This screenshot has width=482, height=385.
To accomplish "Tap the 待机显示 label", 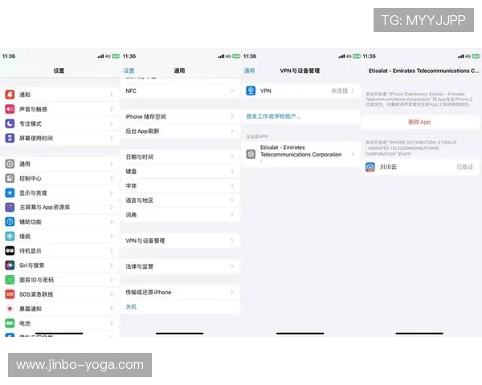I will [x=31, y=251].
